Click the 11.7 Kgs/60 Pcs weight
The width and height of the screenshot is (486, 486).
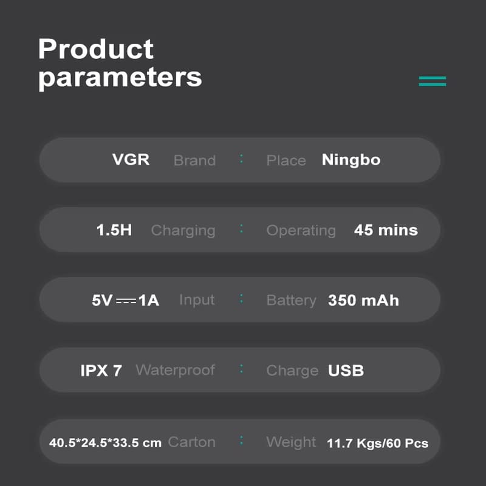(x=377, y=443)
